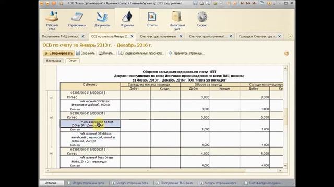Open the About info icon in title bar
Screen dimensions: 334x187
[x=269, y=3]
